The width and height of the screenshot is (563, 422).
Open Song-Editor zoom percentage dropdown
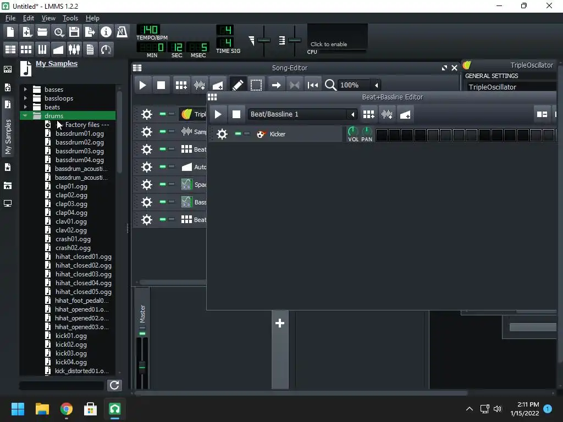(x=376, y=85)
